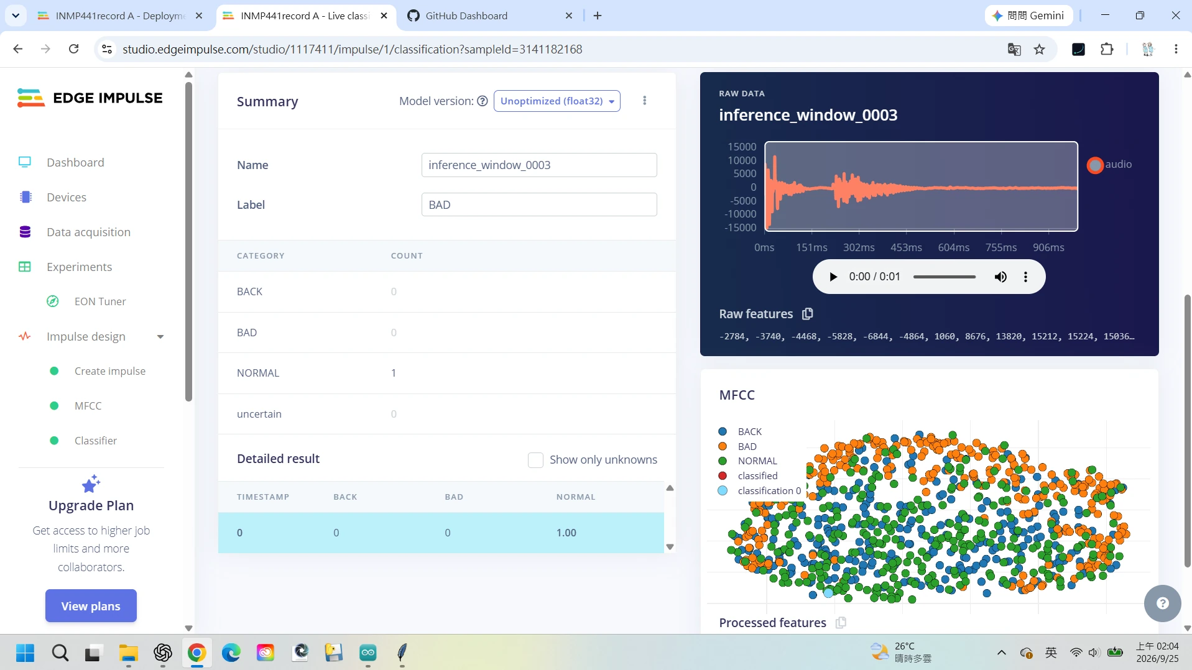Play the audio sample
This screenshot has height=670, width=1192.
point(833,277)
